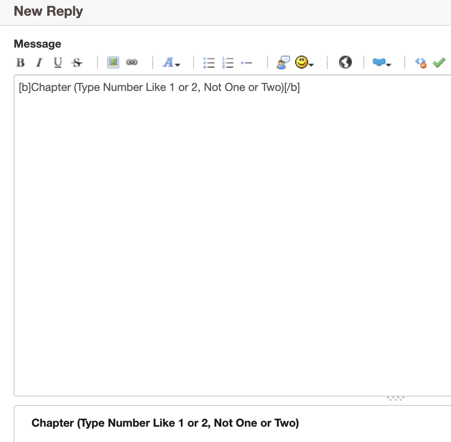Click the New Reply heading
This screenshot has width=451, height=442.
point(48,11)
